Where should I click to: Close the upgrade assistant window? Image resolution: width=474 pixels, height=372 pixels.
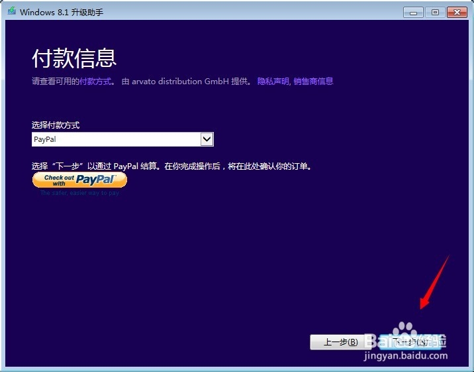pyautogui.click(x=457, y=13)
